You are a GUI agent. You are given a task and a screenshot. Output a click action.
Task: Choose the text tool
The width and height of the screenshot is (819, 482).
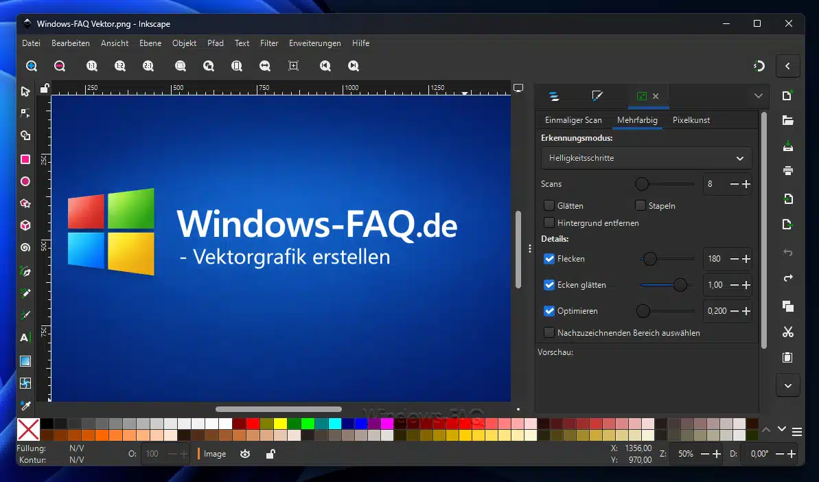(x=25, y=338)
